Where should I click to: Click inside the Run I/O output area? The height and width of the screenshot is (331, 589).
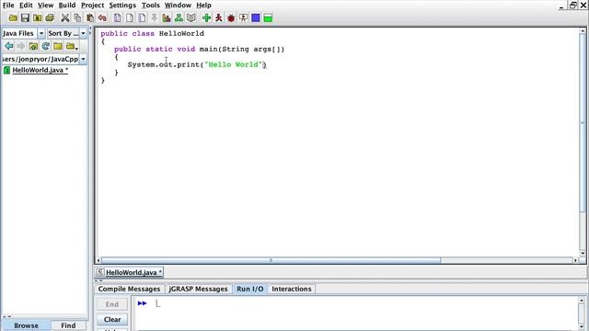point(357,313)
